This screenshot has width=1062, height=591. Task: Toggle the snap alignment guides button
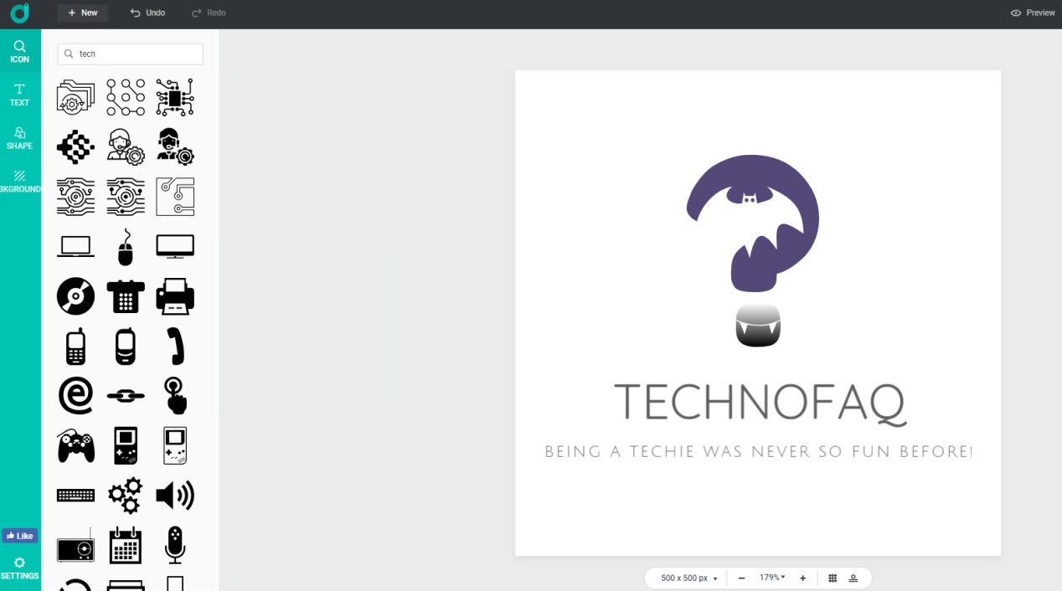tap(853, 578)
